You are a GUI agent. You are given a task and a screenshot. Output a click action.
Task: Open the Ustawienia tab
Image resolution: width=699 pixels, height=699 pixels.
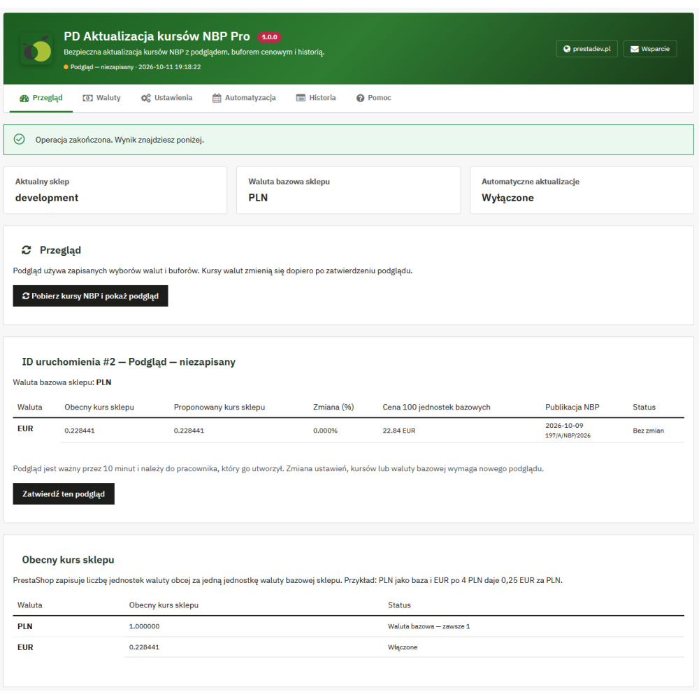(167, 98)
